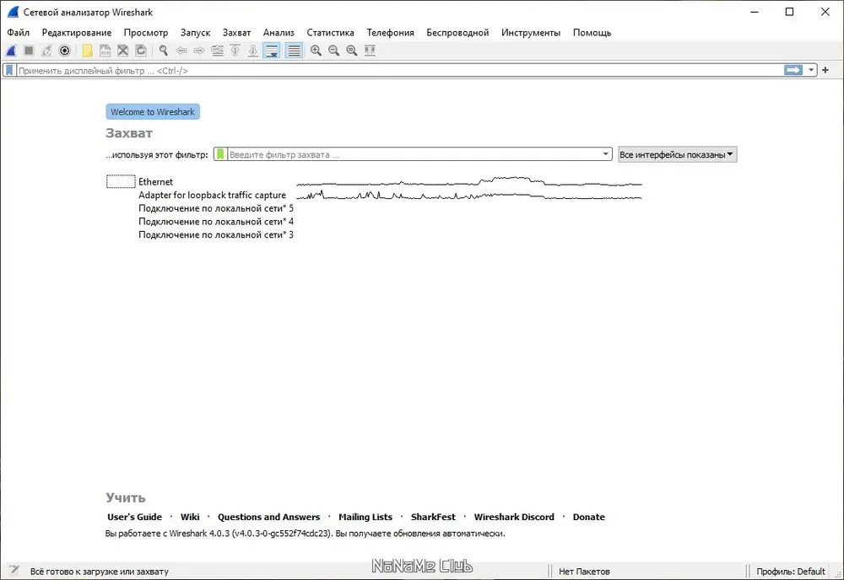The width and height of the screenshot is (844, 580).
Task: Open the Wiki link
Action: (190, 517)
